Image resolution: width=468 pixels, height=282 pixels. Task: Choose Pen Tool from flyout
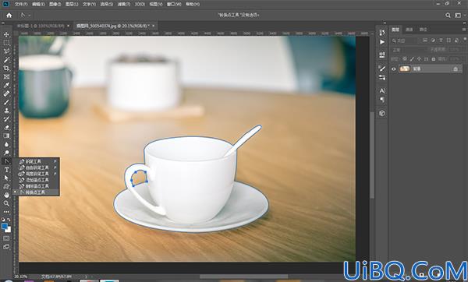(37, 161)
